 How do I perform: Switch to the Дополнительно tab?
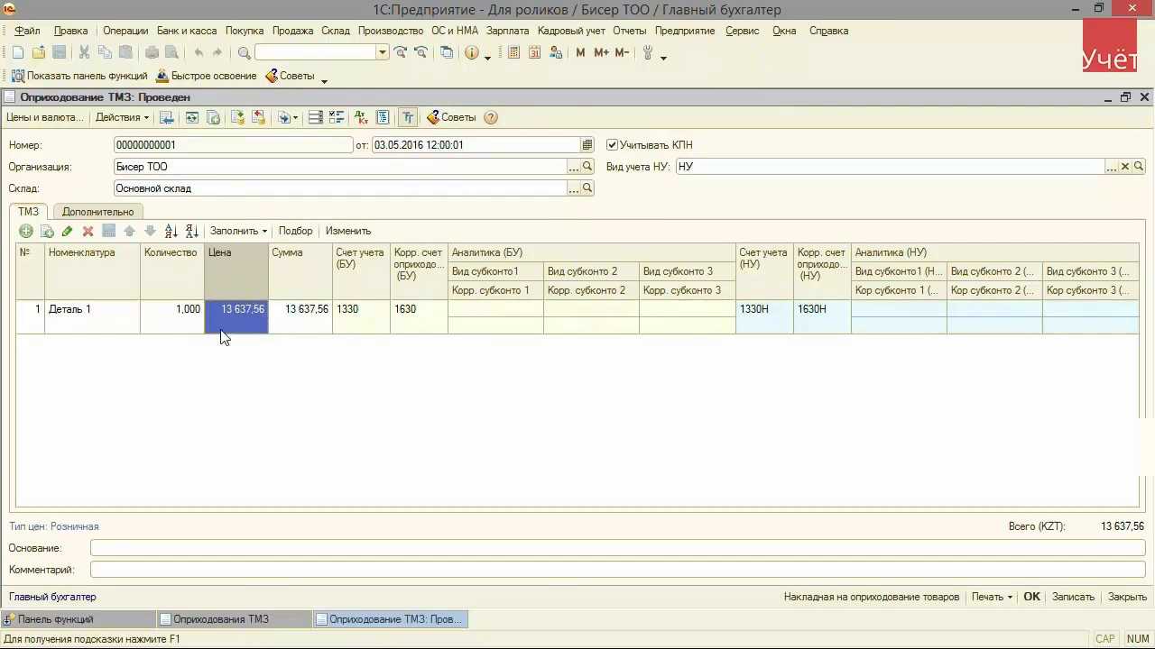(x=97, y=212)
